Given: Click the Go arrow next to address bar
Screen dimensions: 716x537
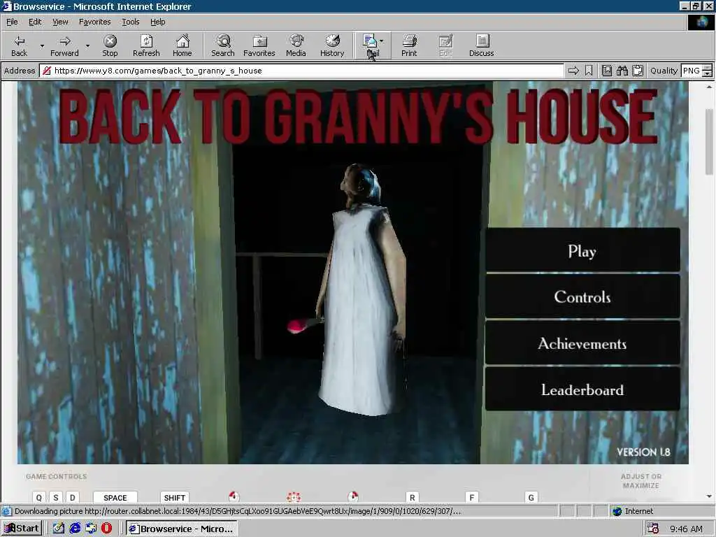Looking at the screenshot, I should (573, 71).
